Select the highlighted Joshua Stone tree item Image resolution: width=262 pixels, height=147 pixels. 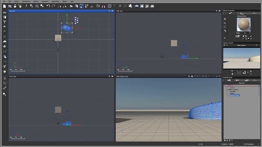[x=235, y=95]
